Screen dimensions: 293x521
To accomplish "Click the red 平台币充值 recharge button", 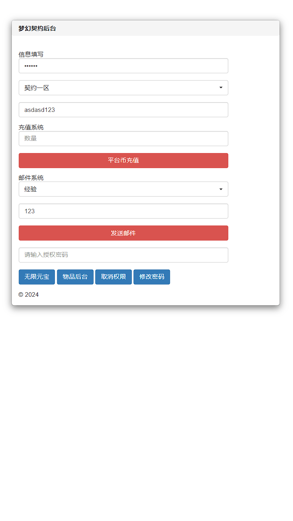I will (123, 160).
